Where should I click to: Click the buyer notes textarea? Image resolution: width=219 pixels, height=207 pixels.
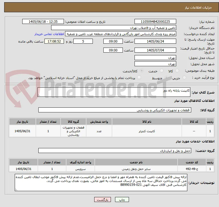pyautogui.click(x=101, y=183)
